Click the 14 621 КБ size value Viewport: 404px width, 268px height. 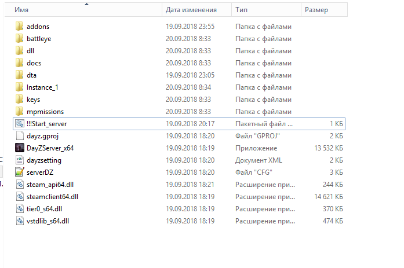(329, 197)
